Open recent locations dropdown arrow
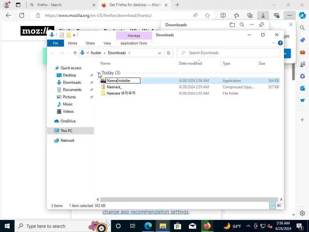Screen dimensions: 309x232 pyautogui.click(x=69, y=53)
